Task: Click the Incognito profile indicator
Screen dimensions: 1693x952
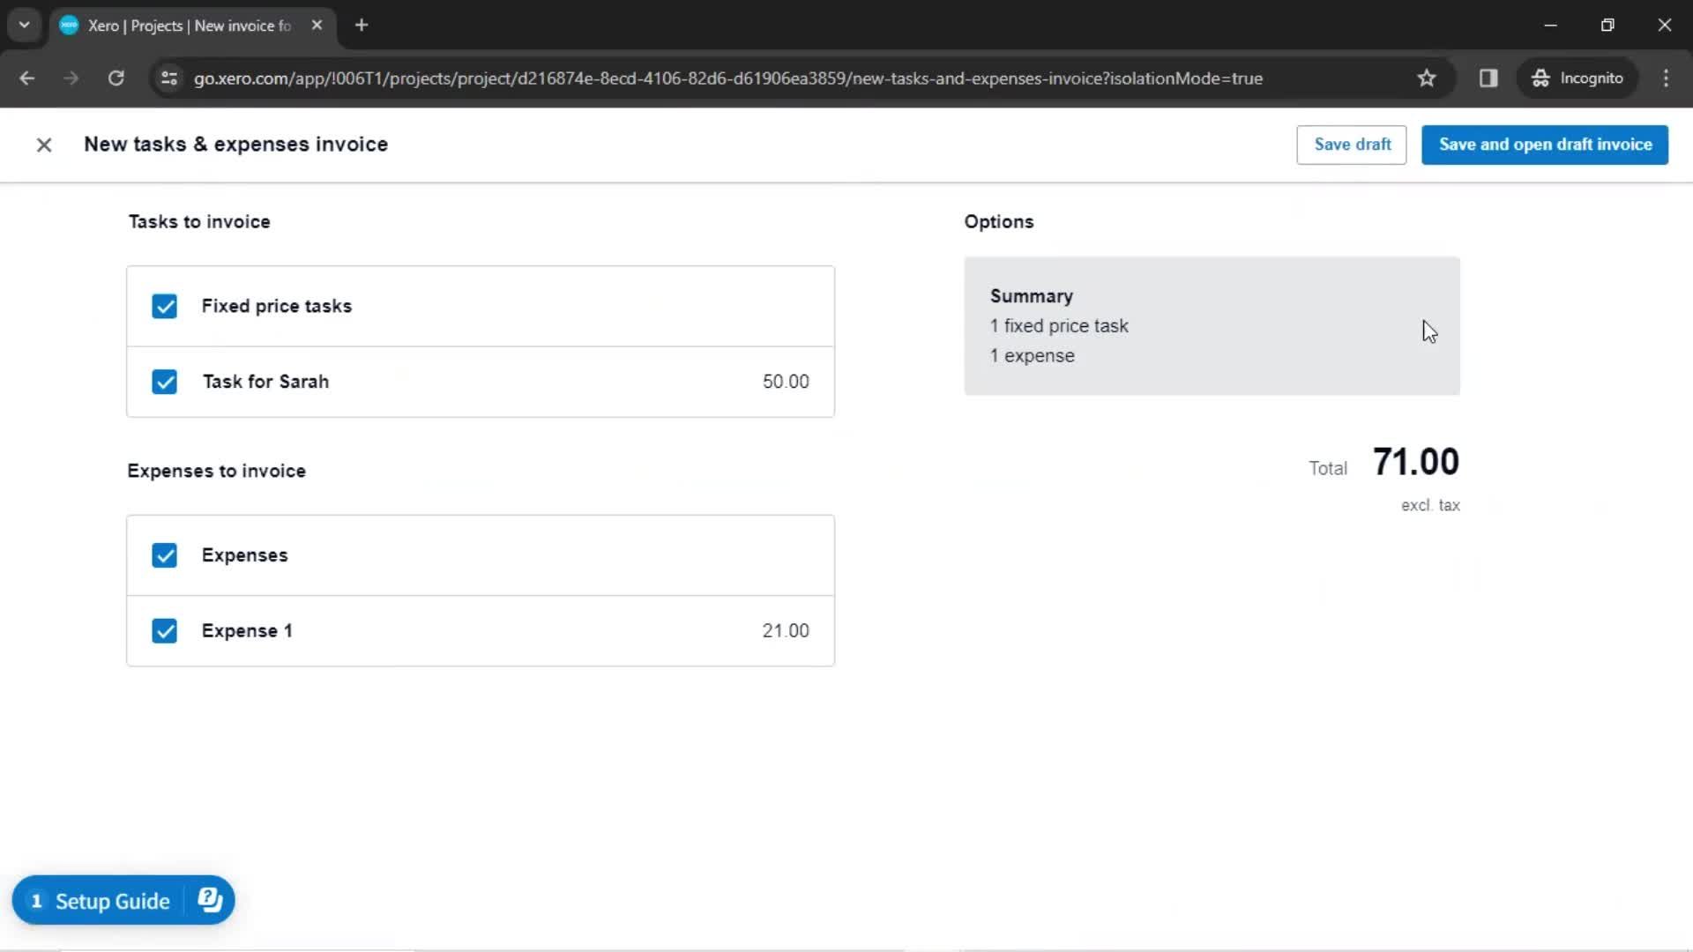Action: pos(1577,78)
